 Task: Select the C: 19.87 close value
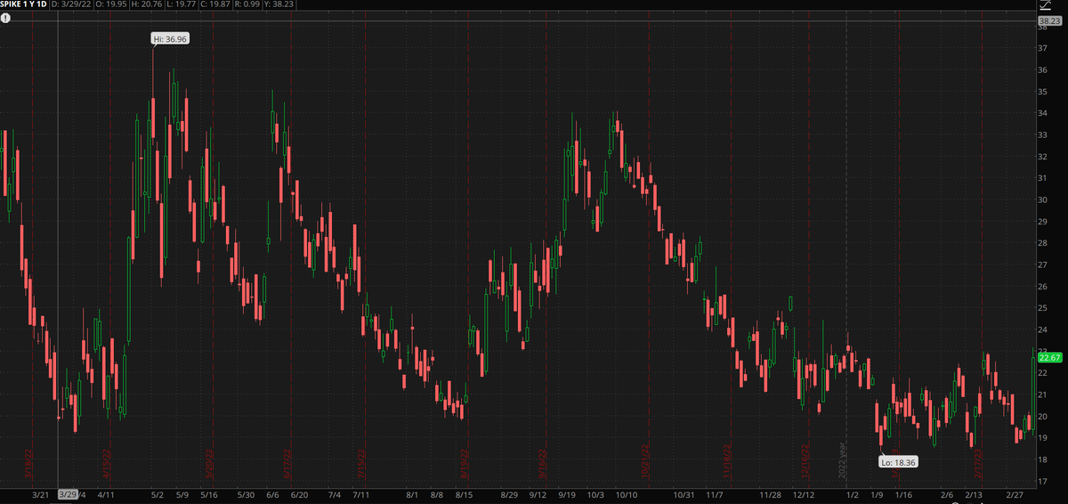214,5
